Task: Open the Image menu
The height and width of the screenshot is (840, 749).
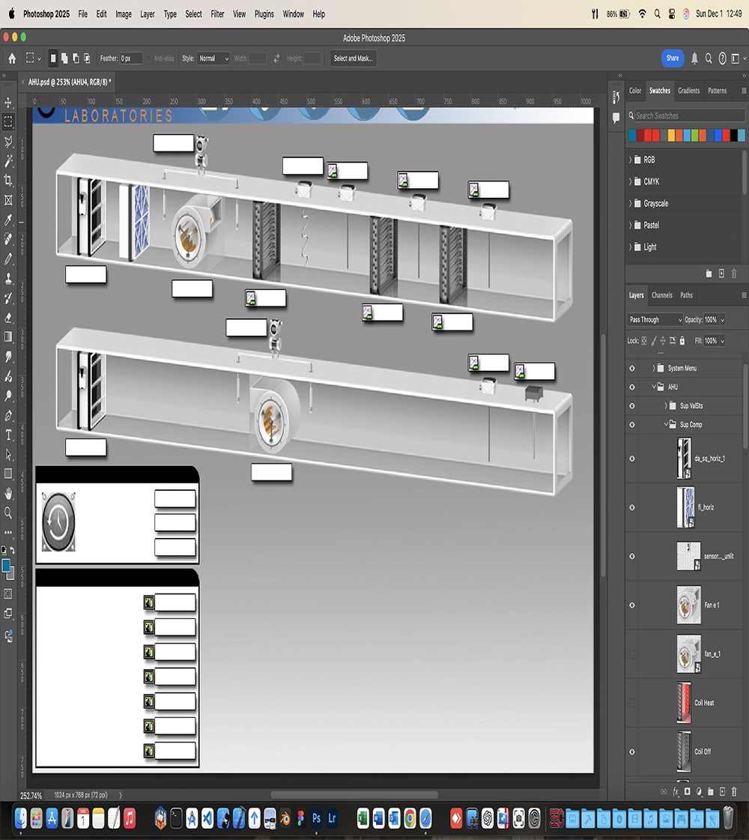Action: (x=123, y=14)
